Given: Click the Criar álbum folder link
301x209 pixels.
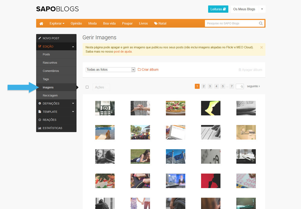Looking at the screenshot, I should (148, 70).
